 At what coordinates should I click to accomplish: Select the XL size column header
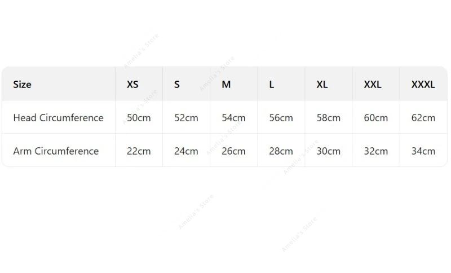[x=322, y=85]
